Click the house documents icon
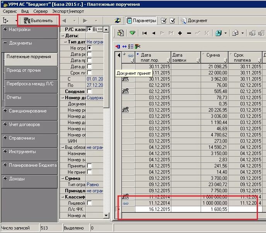Image resolution: width=266 pixels, height=233 pixels. (235, 33)
